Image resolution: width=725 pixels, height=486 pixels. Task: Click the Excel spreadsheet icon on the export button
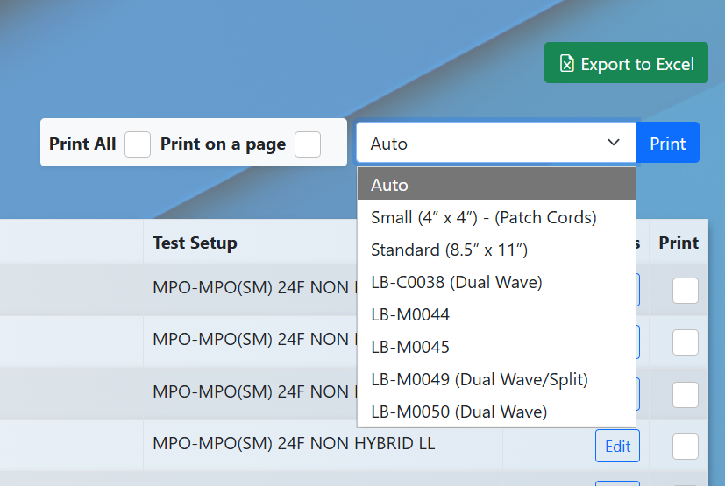[x=567, y=64]
